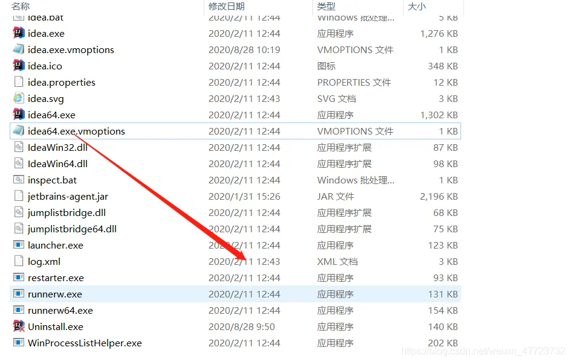
Task: Select the idea.exe.vmoptions file icon
Action: pyautogui.click(x=19, y=49)
